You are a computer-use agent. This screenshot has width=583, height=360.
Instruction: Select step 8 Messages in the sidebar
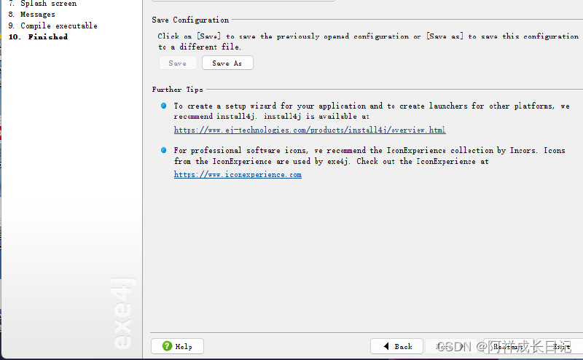coord(31,14)
